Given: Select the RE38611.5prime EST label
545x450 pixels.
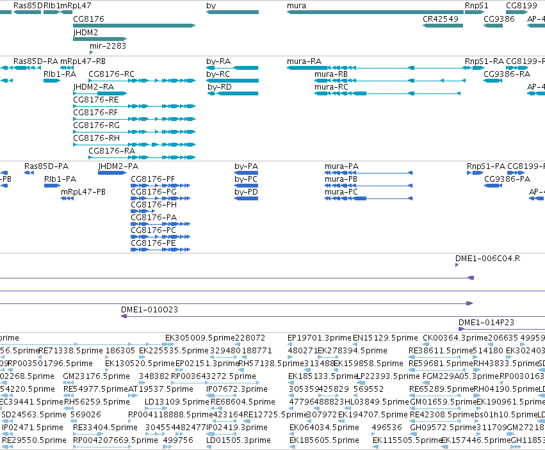Looking at the screenshot, I should click(x=441, y=351).
